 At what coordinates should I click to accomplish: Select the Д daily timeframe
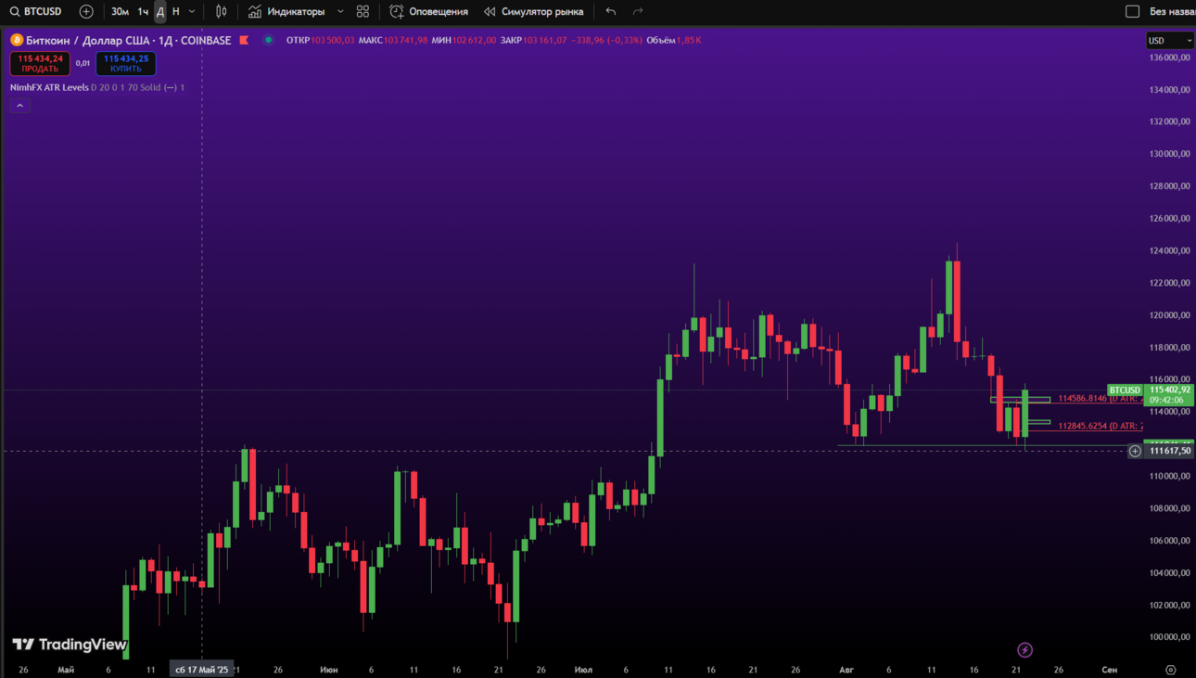tap(160, 11)
